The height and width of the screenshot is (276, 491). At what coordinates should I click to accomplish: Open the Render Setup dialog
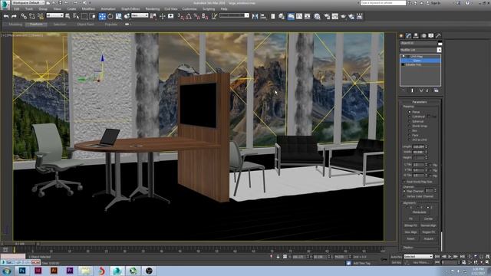pyautogui.click(x=327, y=16)
